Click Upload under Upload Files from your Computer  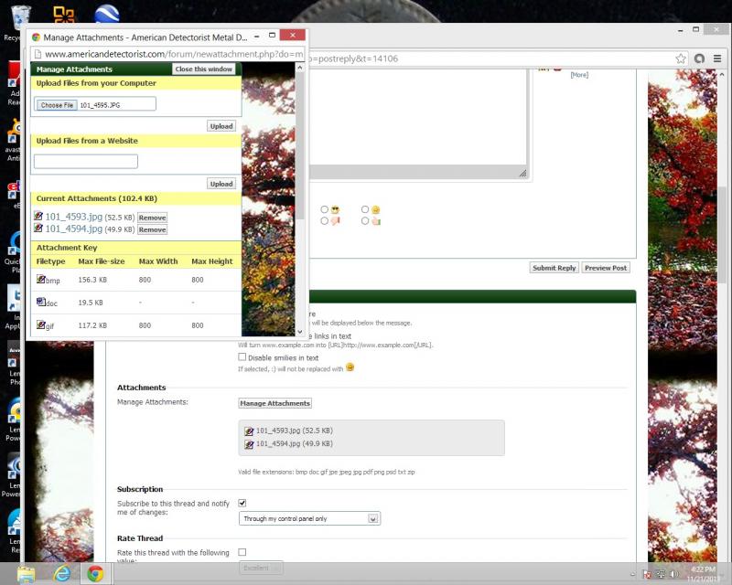point(221,126)
